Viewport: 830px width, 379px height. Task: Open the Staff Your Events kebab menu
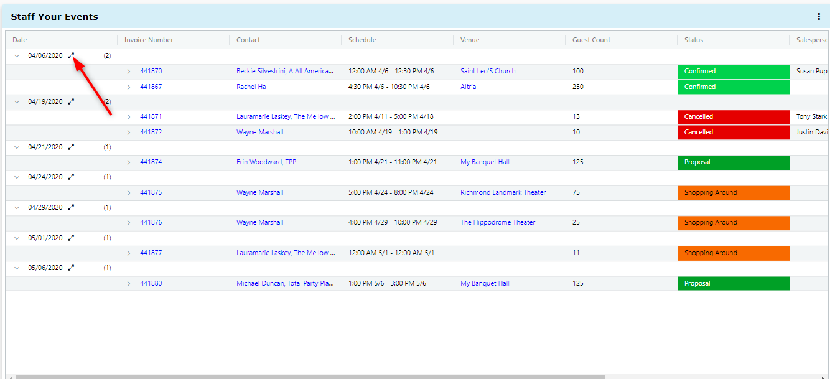click(x=819, y=17)
